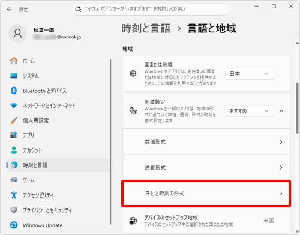Screen dimensions: 300x235
Task: Click 日付と時刻の形式 row label
Action: [164, 194]
